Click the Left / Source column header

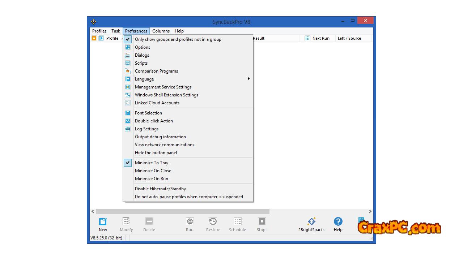[x=349, y=38]
